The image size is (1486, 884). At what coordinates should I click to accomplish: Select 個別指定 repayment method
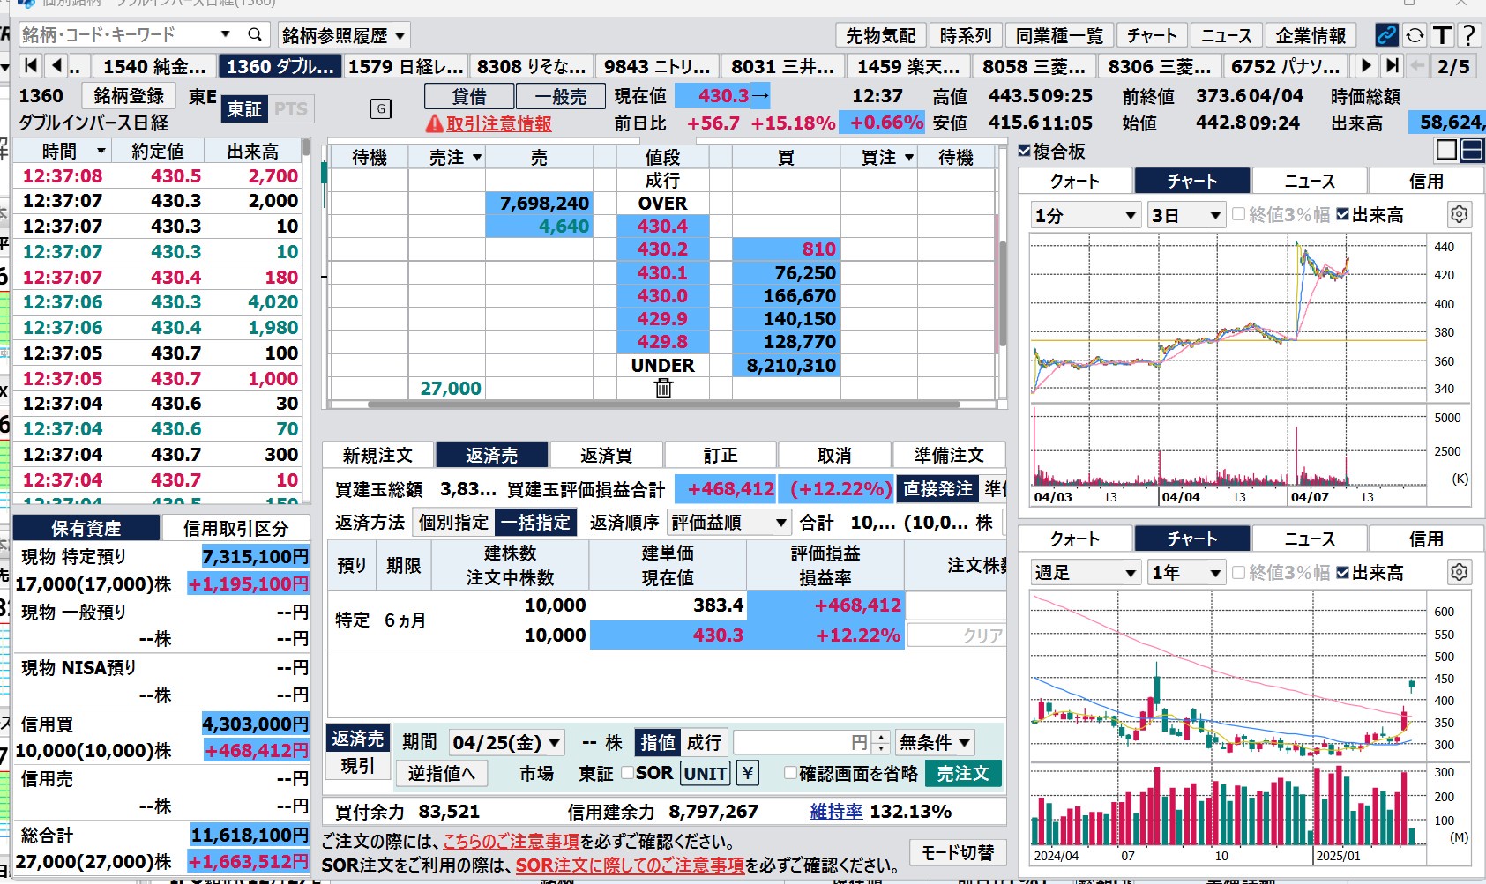(453, 522)
